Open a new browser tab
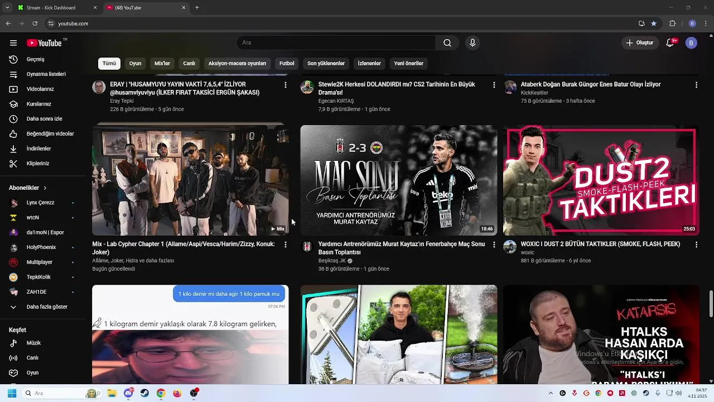The height and width of the screenshot is (402, 714). coord(197,8)
